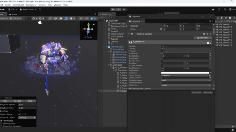Open the Simulation Space dropdown
The image size is (236, 132).
pos(186,80)
